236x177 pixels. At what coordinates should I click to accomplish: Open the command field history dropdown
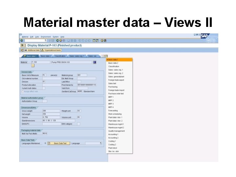(x=46, y=41)
